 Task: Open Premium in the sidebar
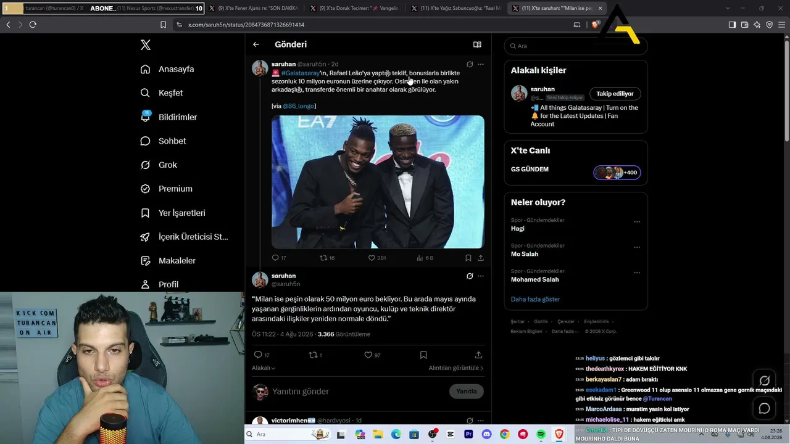[166, 189]
